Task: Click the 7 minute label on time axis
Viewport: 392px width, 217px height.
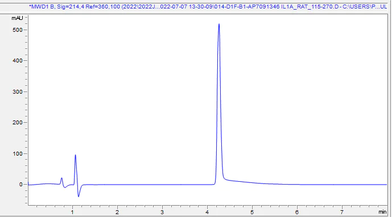Action: [342, 212]
